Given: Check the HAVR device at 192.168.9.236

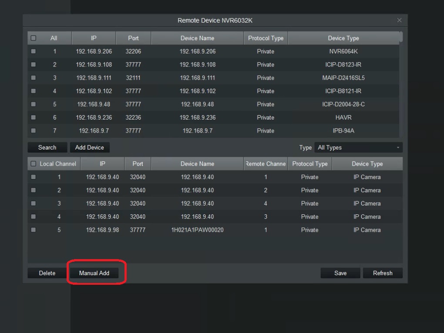Looking at the screenshot, I should (33, 117).
